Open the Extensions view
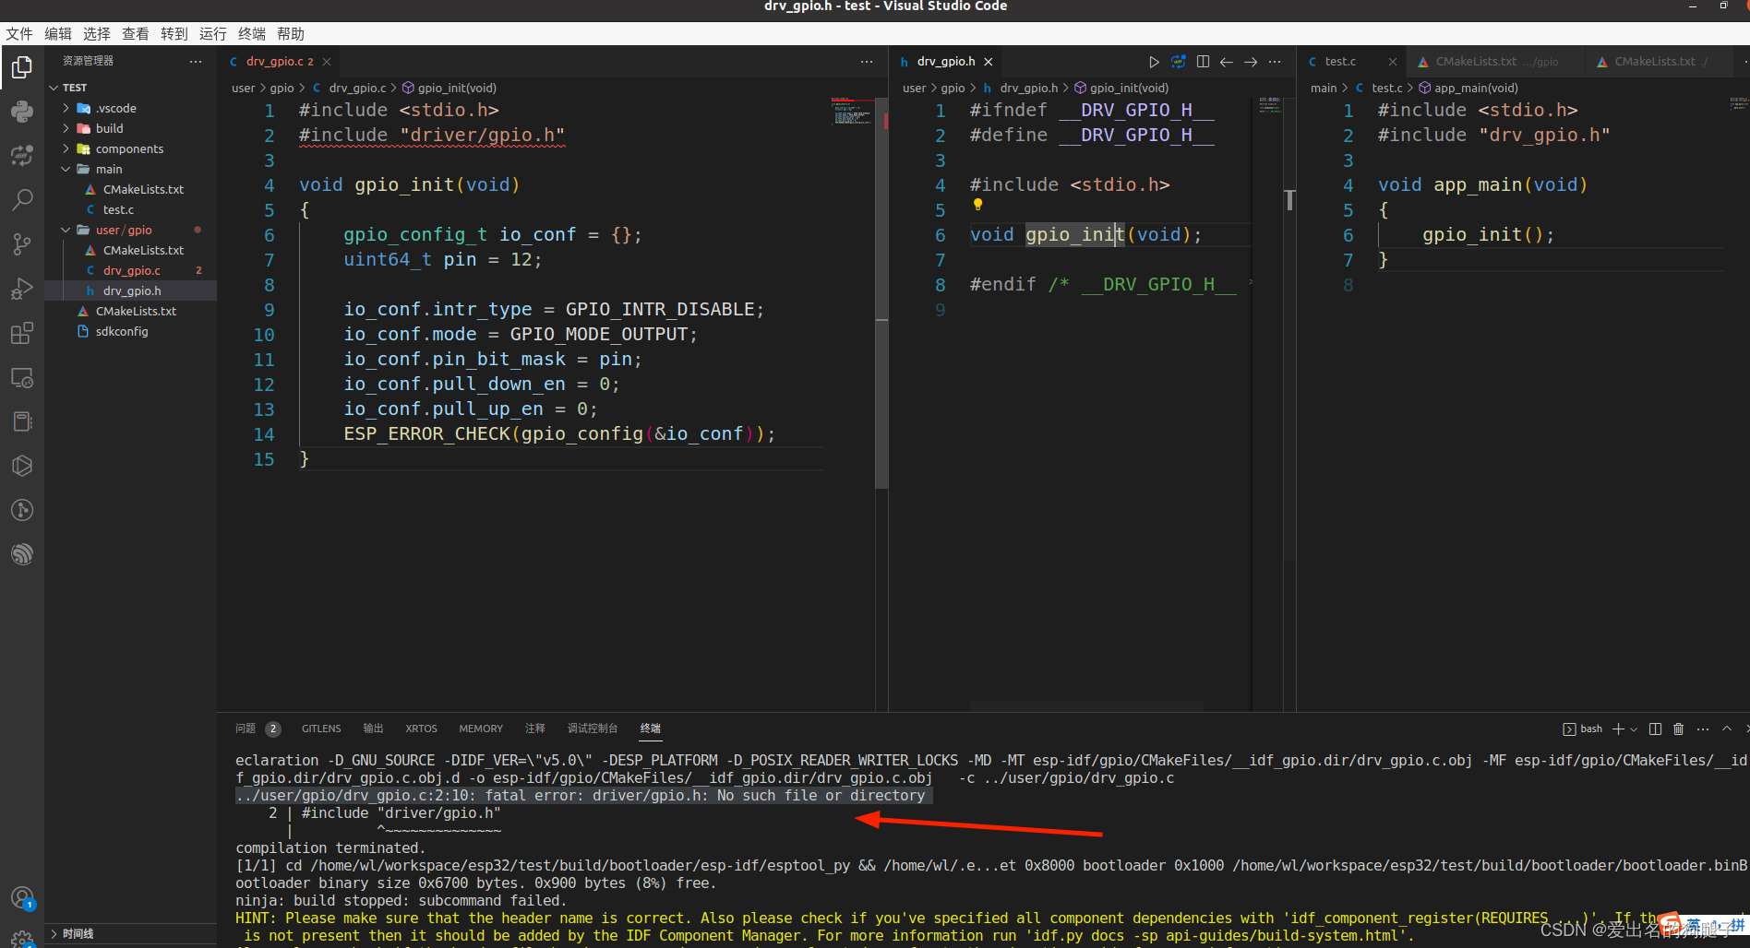 [x=22, y=333]
